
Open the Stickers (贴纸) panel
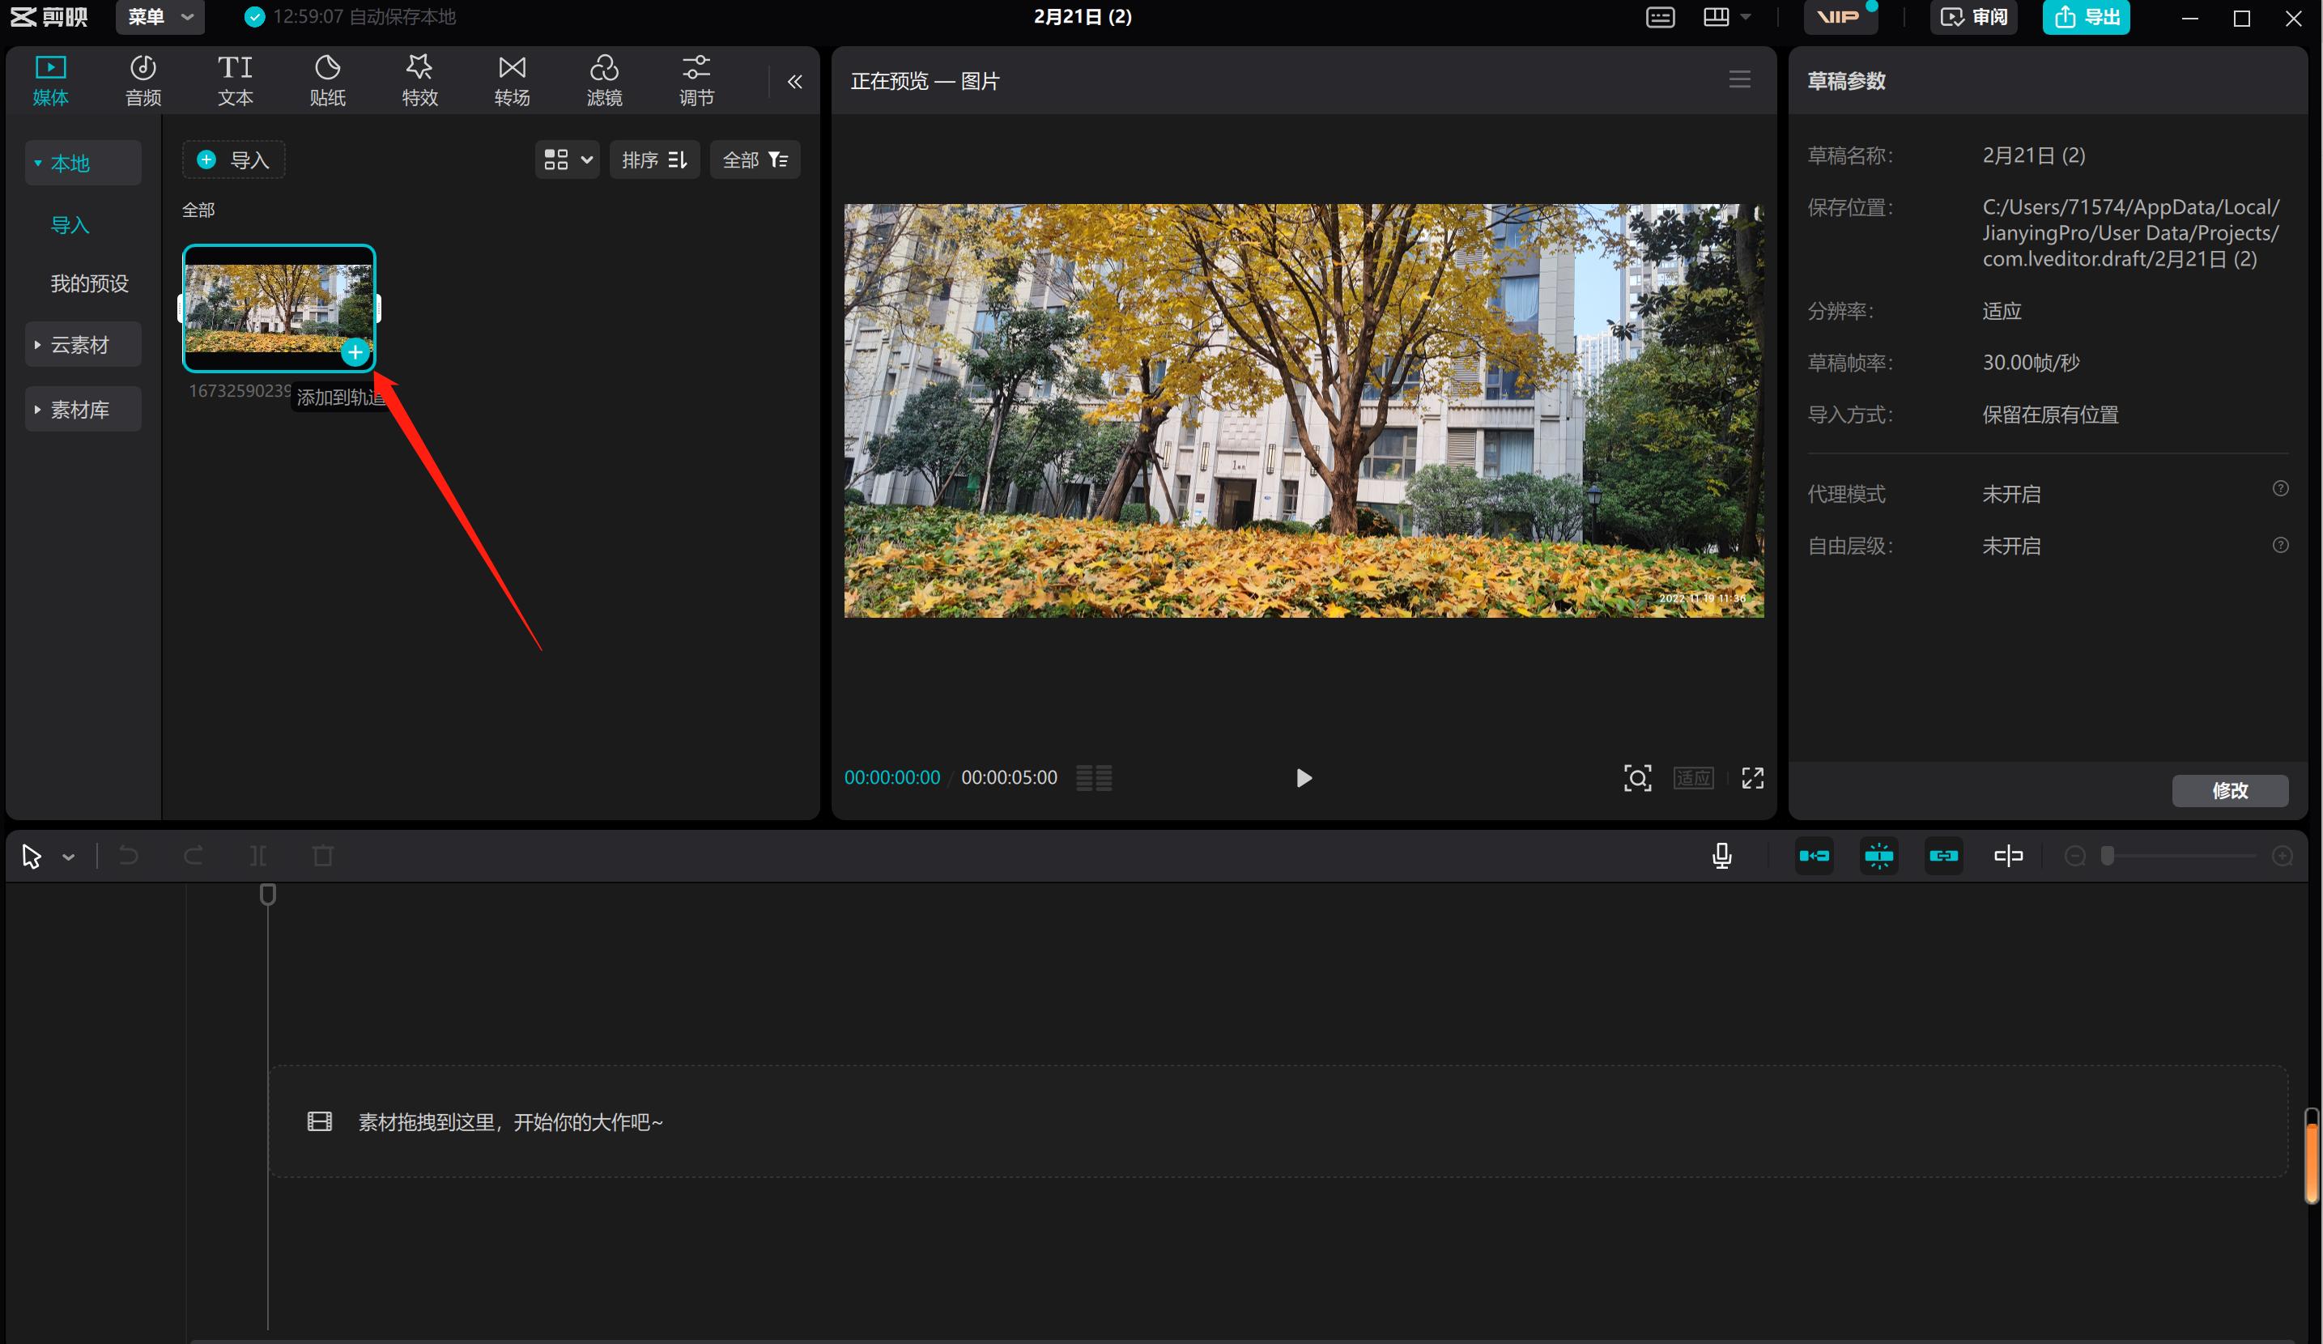(x=327, y=80)
